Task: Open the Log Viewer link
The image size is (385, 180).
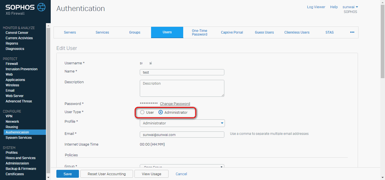Action: [316, 7]
